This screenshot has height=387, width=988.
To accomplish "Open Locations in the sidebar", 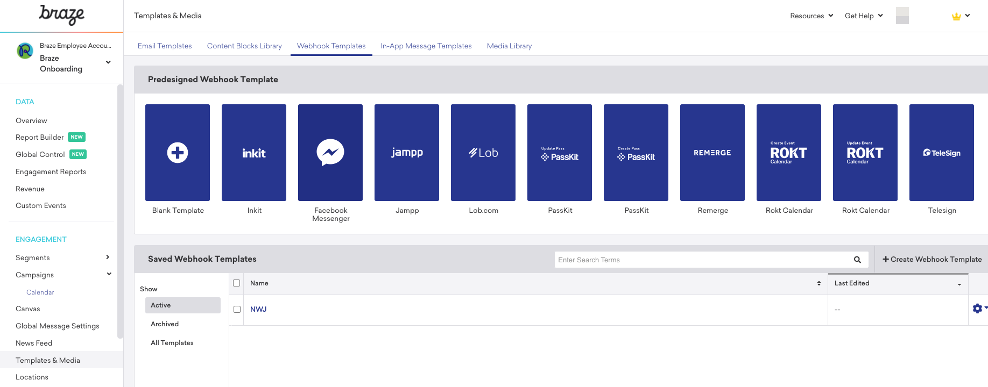I will [32, 377].
